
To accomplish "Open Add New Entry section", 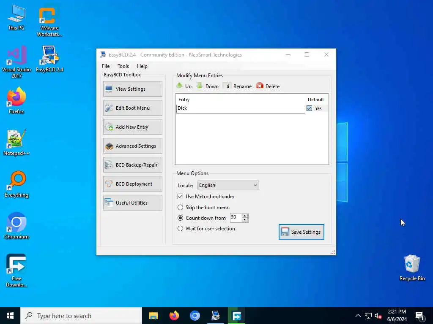I will pyautogui.click(x=132, y=127).
